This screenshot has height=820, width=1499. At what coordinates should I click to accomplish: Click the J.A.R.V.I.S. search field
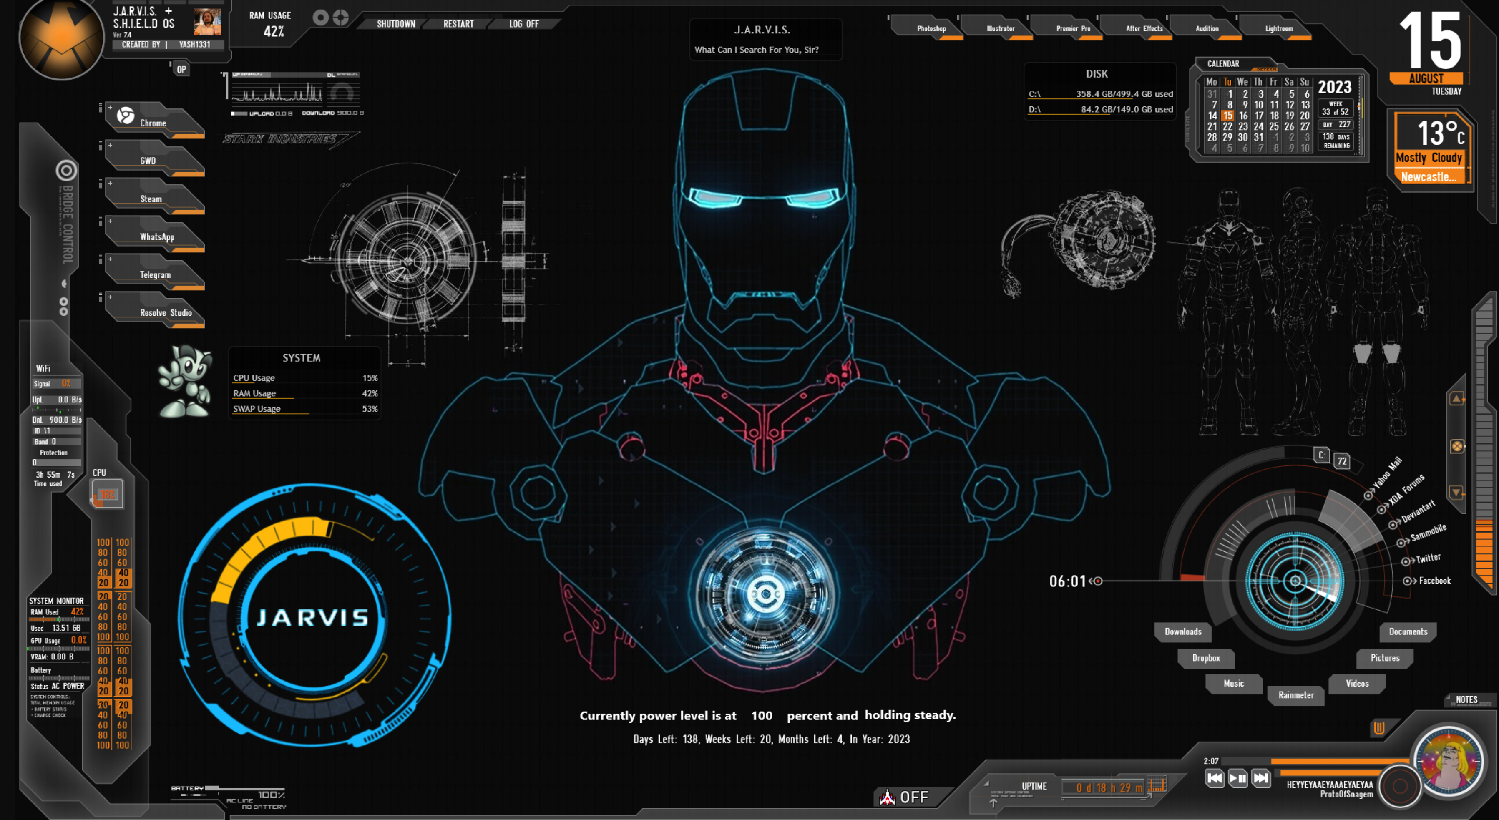(x=762, y=50)
